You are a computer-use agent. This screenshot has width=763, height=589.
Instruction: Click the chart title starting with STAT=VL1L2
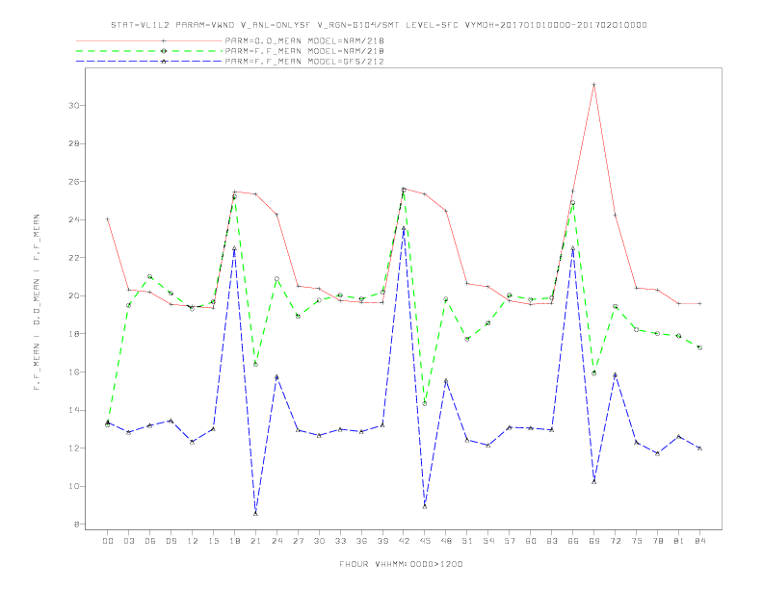pos(379,25)
